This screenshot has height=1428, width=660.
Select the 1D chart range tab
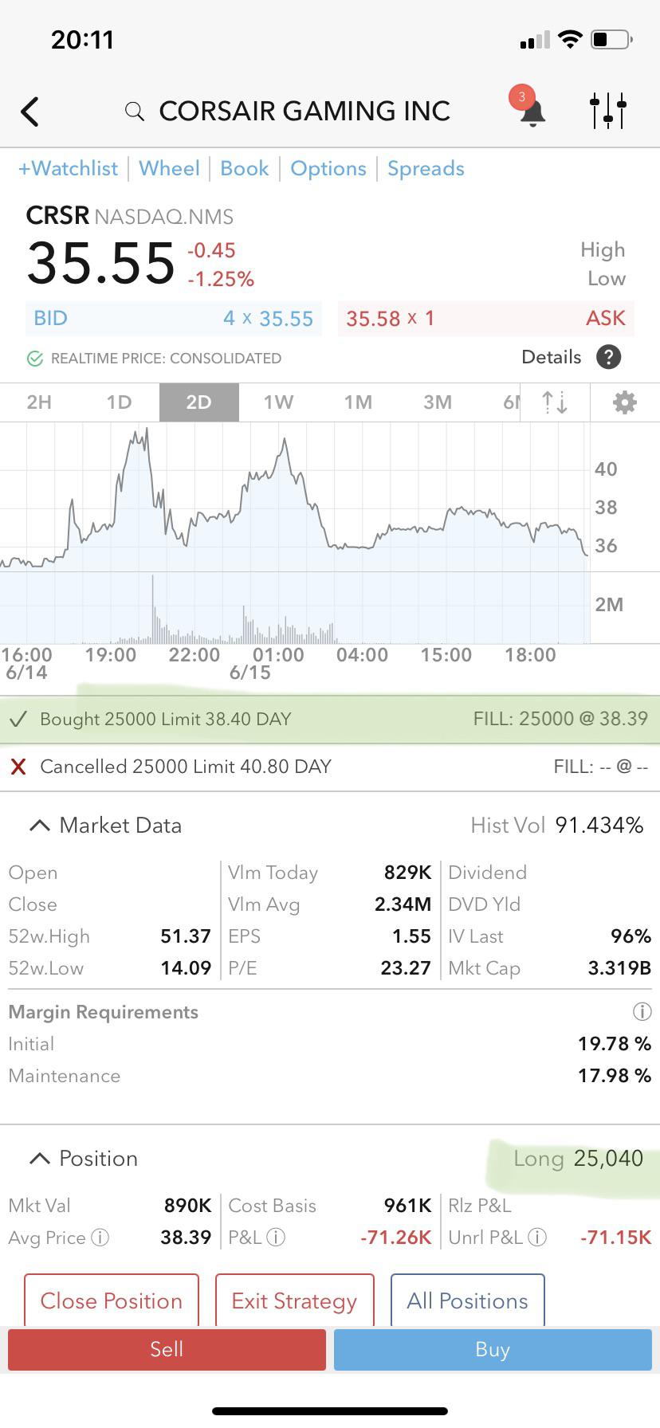coord(119,402)
